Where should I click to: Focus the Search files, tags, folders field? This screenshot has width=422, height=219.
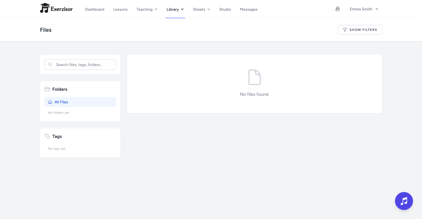(80, 65)
